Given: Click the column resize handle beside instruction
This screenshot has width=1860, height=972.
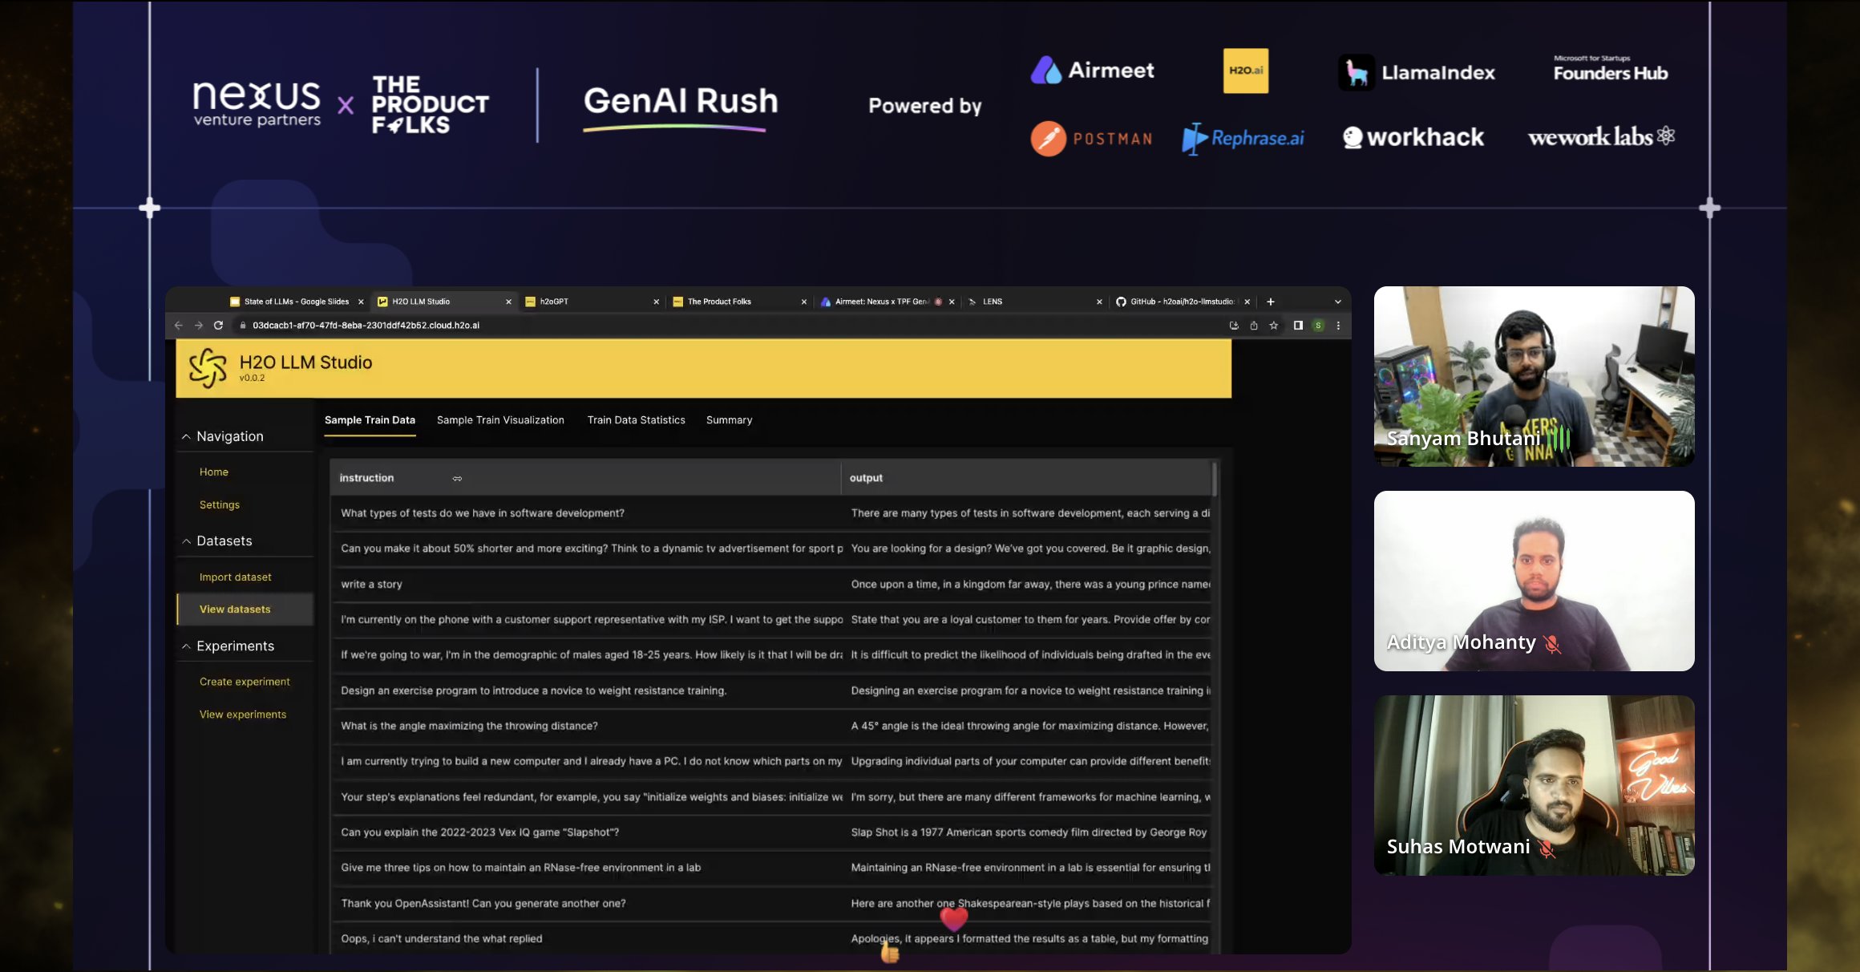Looking at the screenshot, I should click(x=457, y=479).
